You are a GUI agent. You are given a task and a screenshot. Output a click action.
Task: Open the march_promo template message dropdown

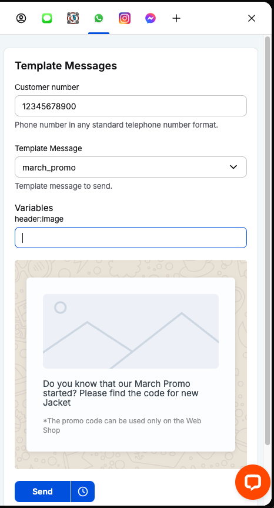coord(131,167)
